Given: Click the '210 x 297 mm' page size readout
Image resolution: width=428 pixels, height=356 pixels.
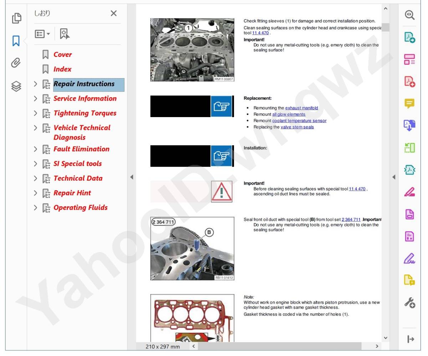Looking at the screenshot, I should pos(163,347).
